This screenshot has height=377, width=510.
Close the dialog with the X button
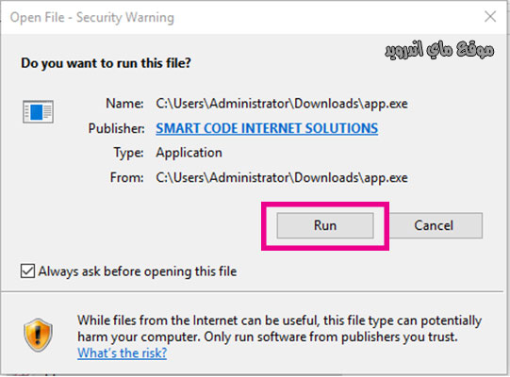[x=490, y=16]
